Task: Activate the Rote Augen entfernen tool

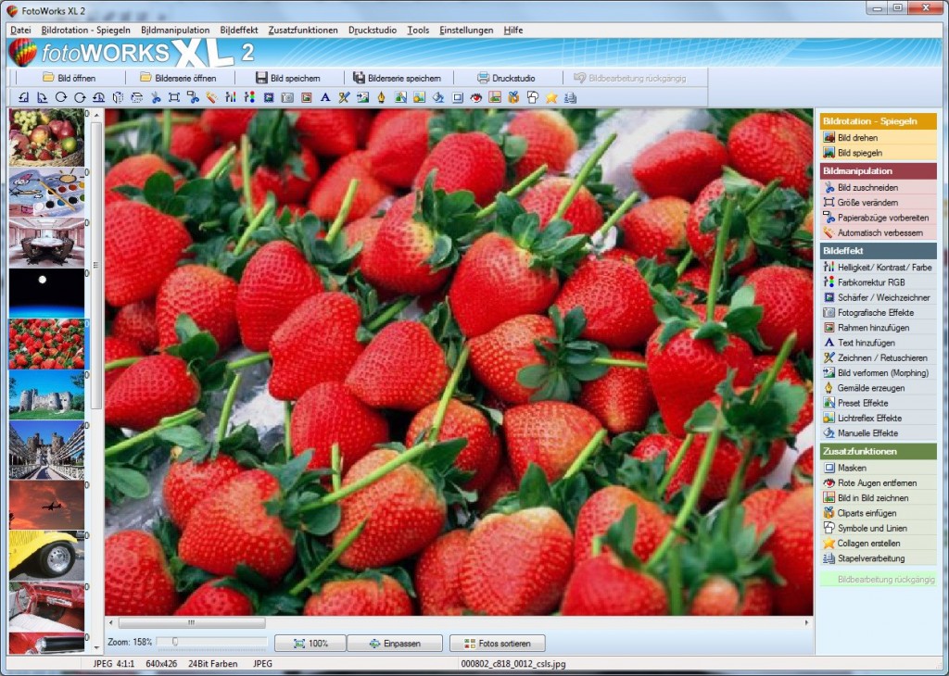Action: (x=871, y=482)
